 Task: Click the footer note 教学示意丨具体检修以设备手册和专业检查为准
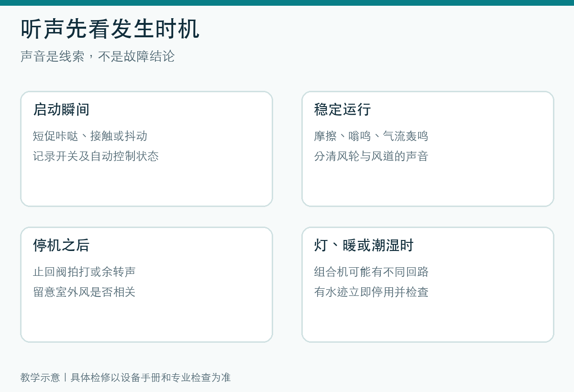126,378
